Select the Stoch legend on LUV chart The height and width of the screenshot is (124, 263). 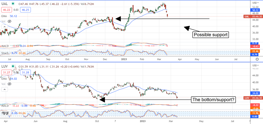[5, 113]
